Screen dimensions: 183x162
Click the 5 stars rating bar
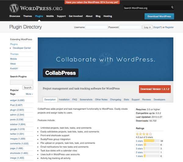pos(152,141)
